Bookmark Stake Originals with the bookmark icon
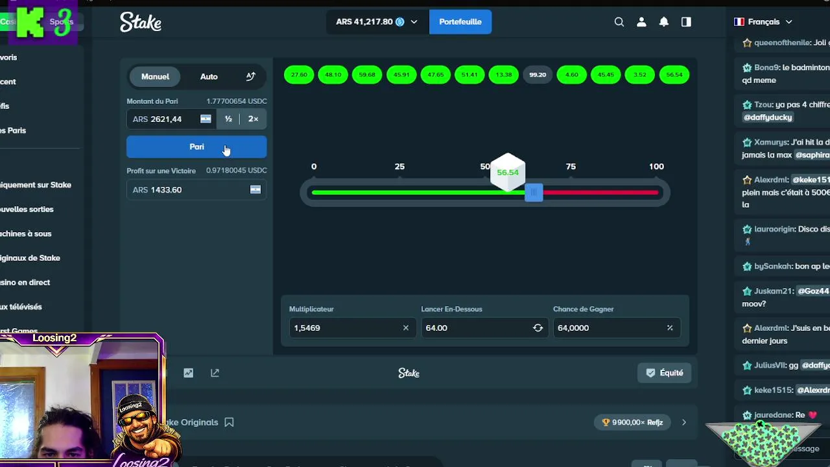Viewport: 830px width, 467px height. pos(229,422)
